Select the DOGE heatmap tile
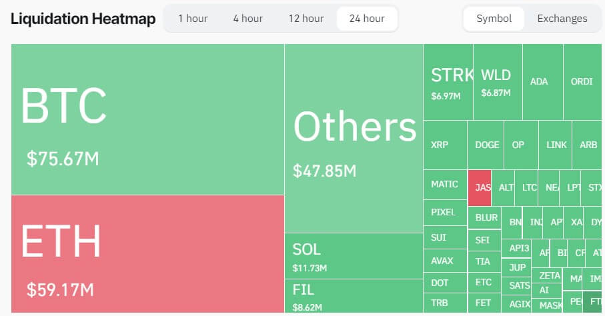 pyautogui.click(x=488, y=145)
